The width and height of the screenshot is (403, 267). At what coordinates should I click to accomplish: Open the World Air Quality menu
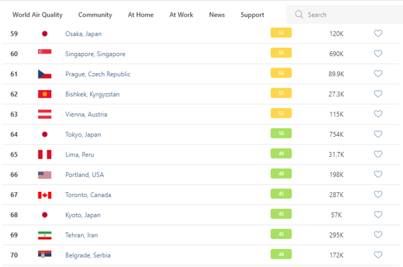(x=37, y=15)
